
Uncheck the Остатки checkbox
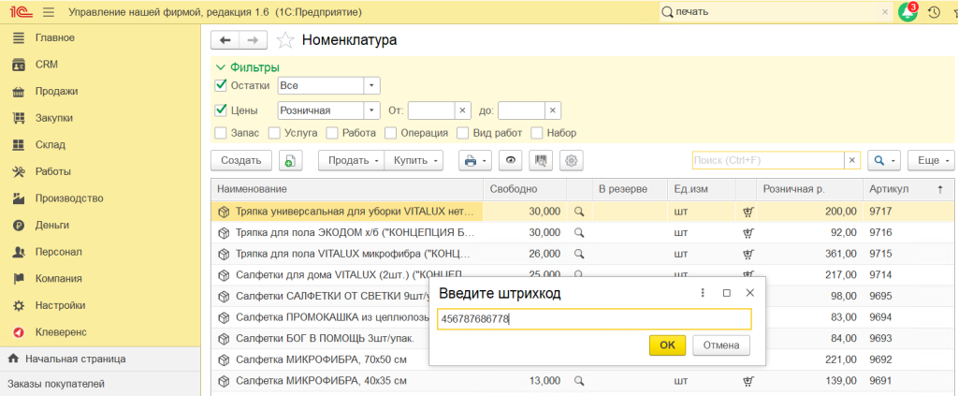tap(221, 85)
